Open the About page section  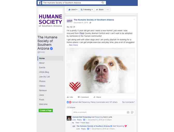pos(42,63)
